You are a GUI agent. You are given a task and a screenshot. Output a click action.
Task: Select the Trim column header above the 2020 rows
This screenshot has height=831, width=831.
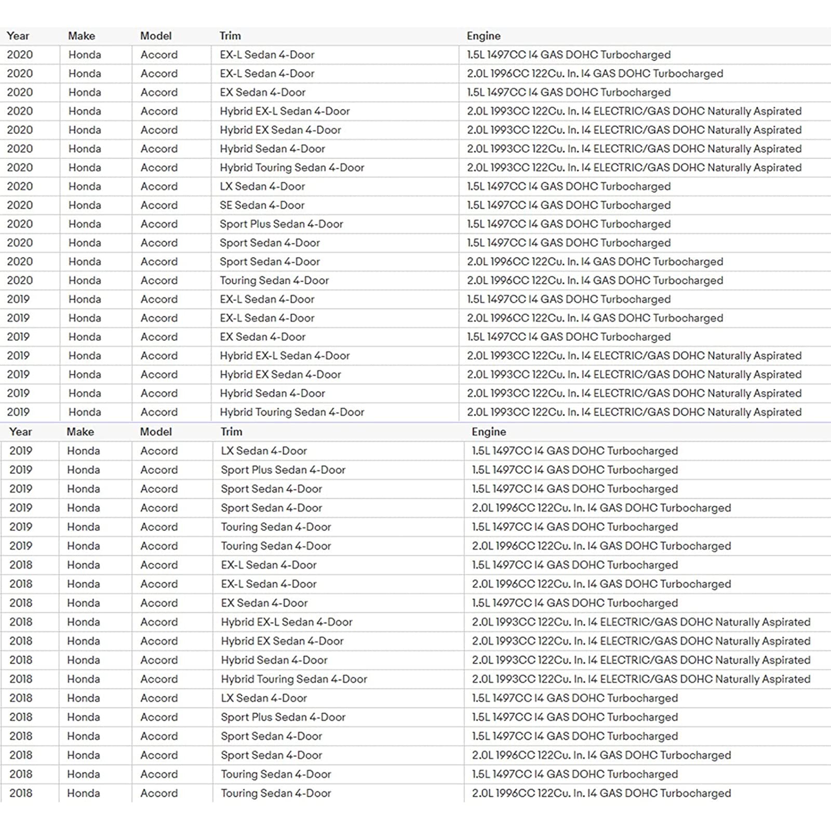pyautogui.click(x=230, y=36)
